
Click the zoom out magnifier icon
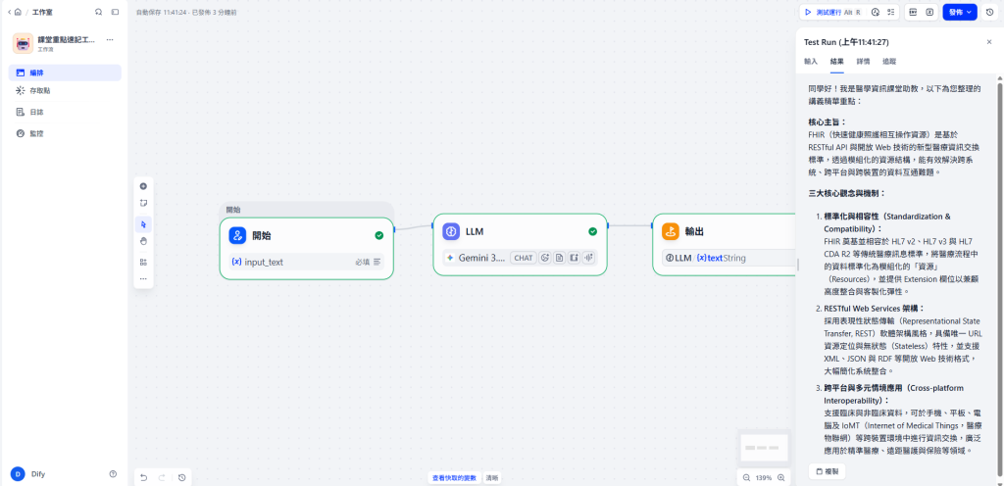point(746,478)
